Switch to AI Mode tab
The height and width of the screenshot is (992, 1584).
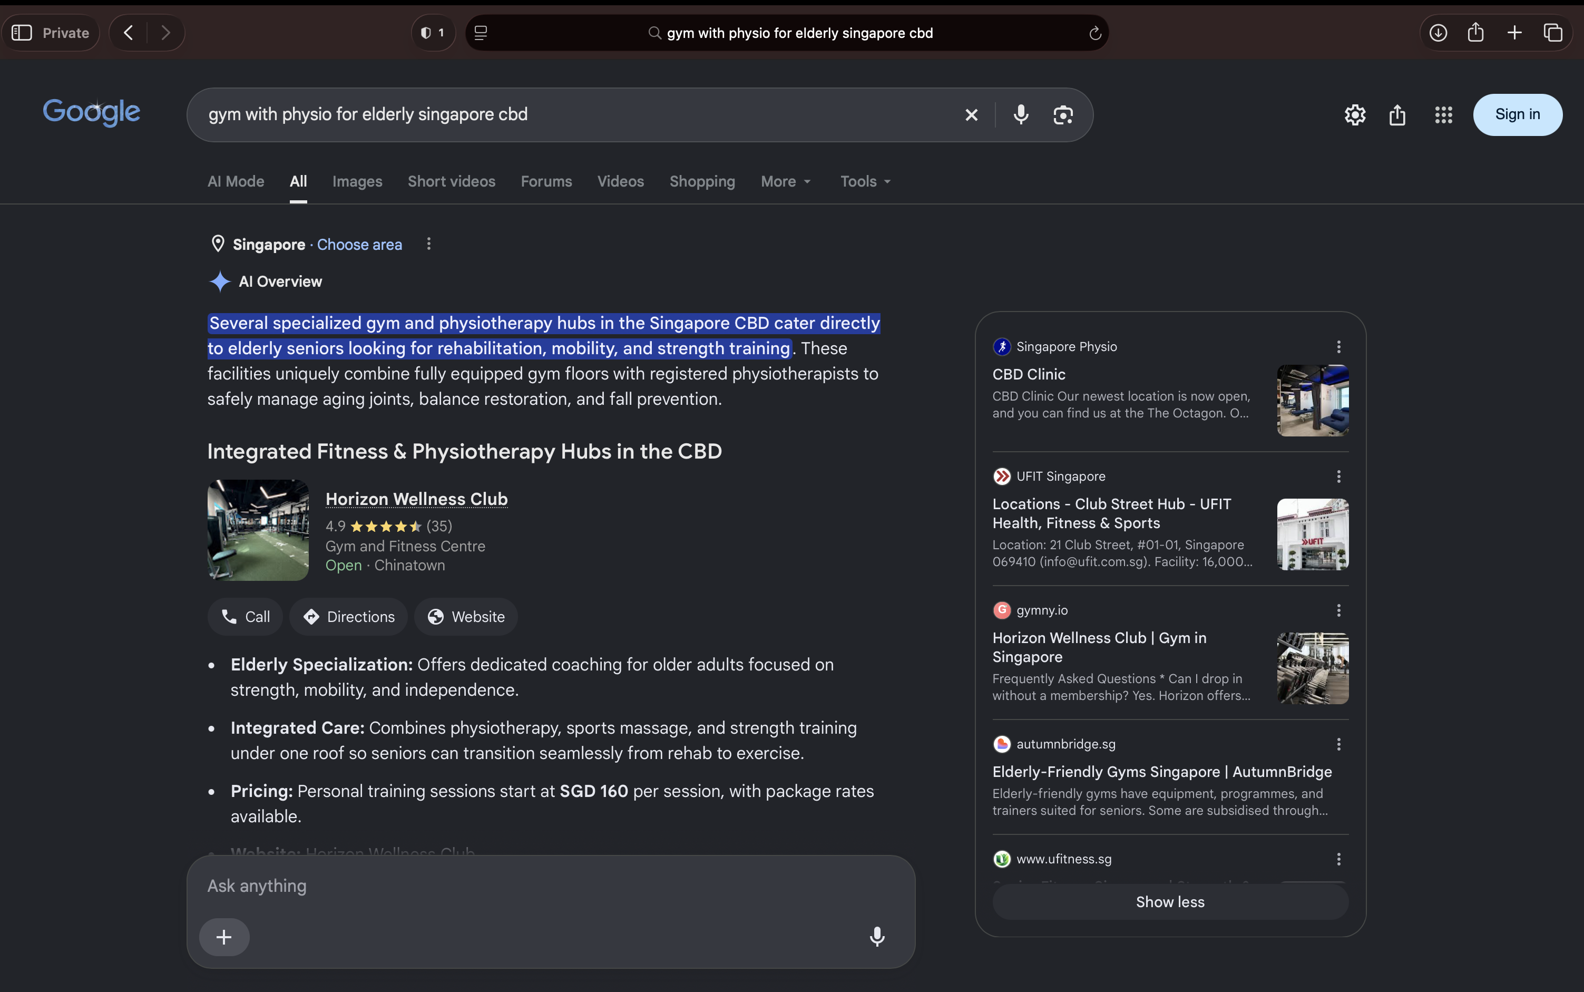236,182
